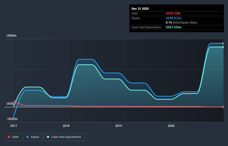Click the 0.1% Debt/Equity Ratio text
The height and width of the screenshot is (146, 228).
181,22
